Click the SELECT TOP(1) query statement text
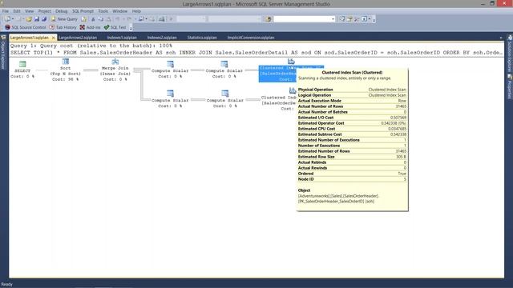The height and width of the screenshot is (288, 513). coord(256,53)
